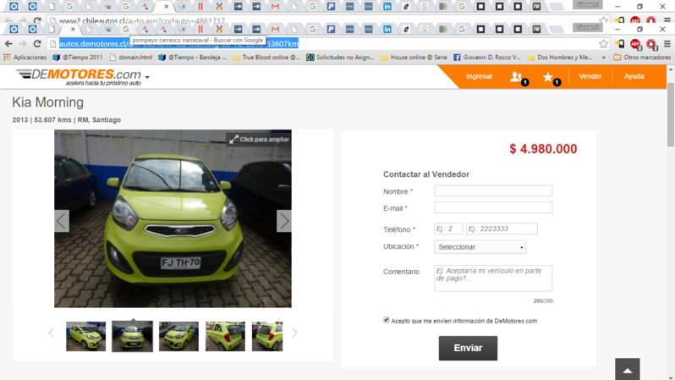
Task: Open the Aplicaciones apps shortcut
Action: (x=25, y=58)
